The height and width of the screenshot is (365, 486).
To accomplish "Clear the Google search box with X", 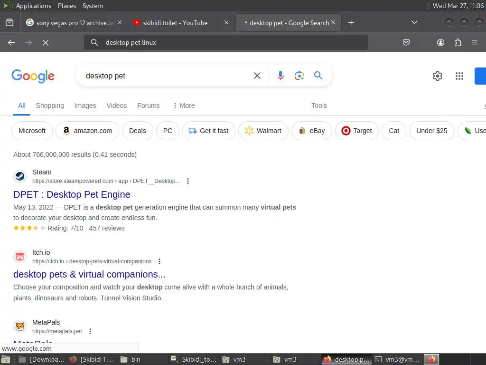I will 257,76.
